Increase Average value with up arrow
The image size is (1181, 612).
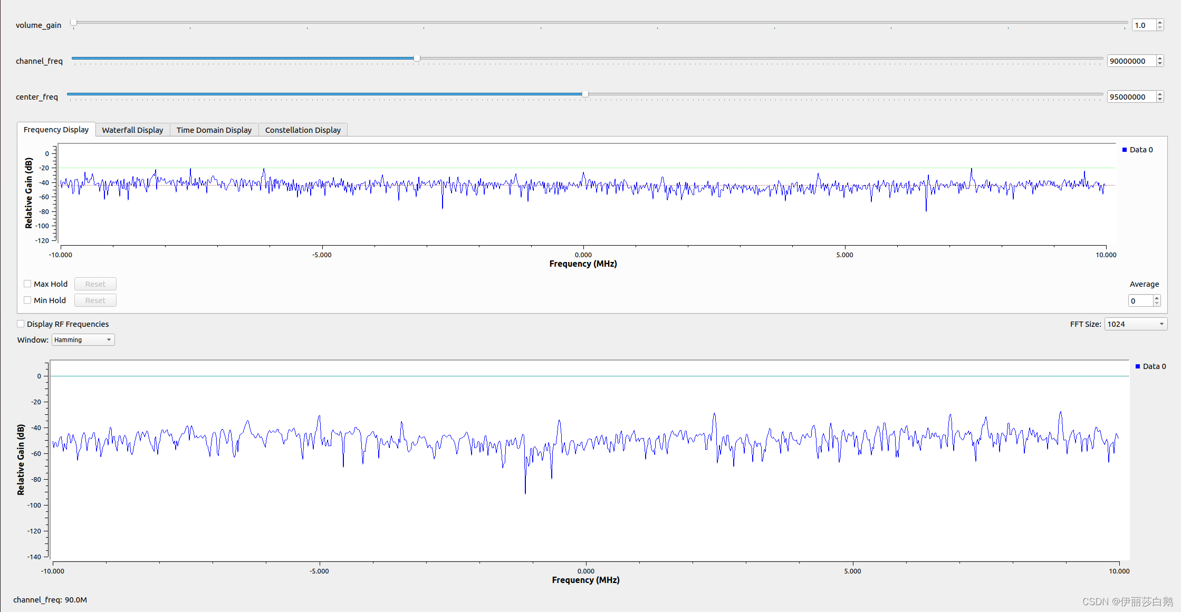point(1156,298)
